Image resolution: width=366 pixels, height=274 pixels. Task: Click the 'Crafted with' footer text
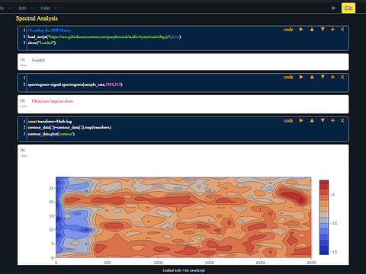(184, 270)
